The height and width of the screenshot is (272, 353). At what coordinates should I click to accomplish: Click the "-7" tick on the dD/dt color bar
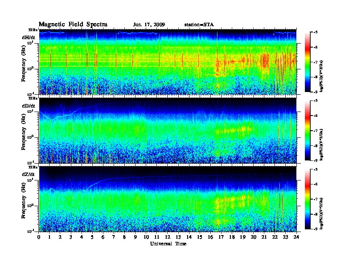point(316,131)
